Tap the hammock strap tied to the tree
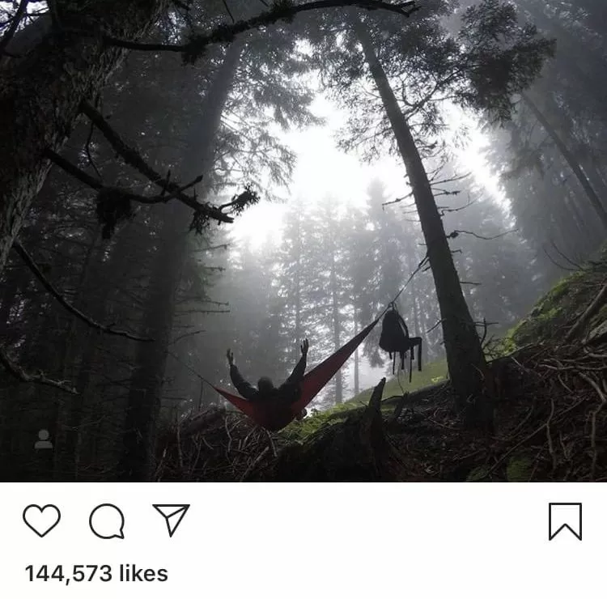Screen dimensions: 607x599 406,285
